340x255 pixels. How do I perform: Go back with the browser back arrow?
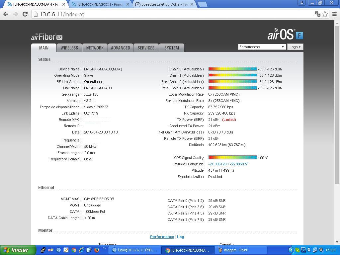point(6,14)
